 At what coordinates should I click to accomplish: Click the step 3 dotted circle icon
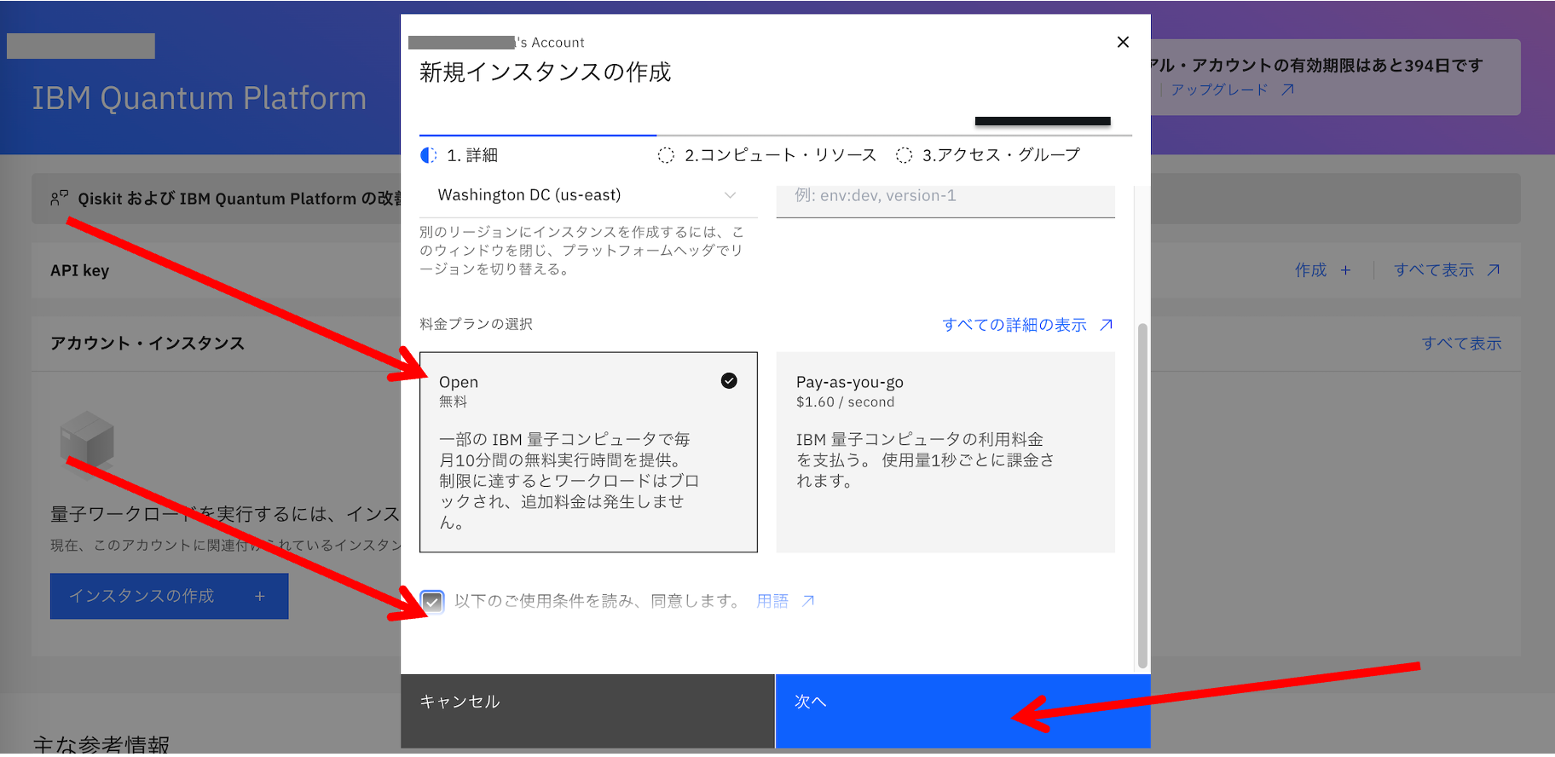[x=905, y=155]
